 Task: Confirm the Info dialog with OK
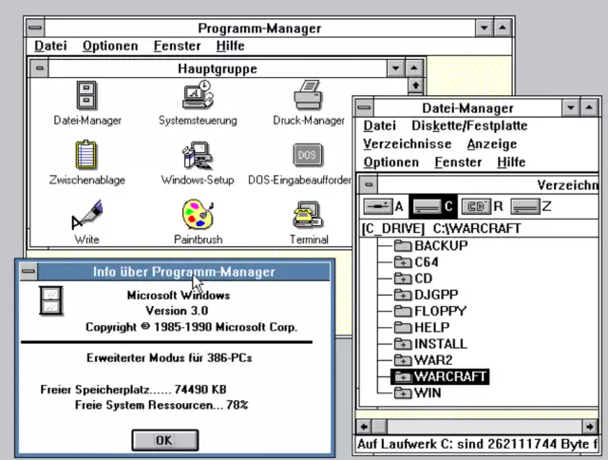(164, 440)
